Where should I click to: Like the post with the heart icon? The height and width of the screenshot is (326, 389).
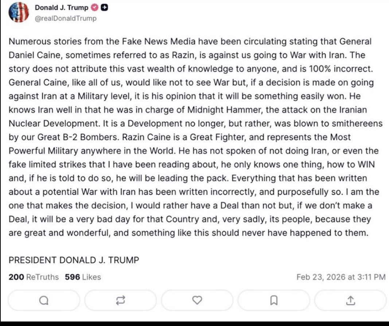[197, 300]
